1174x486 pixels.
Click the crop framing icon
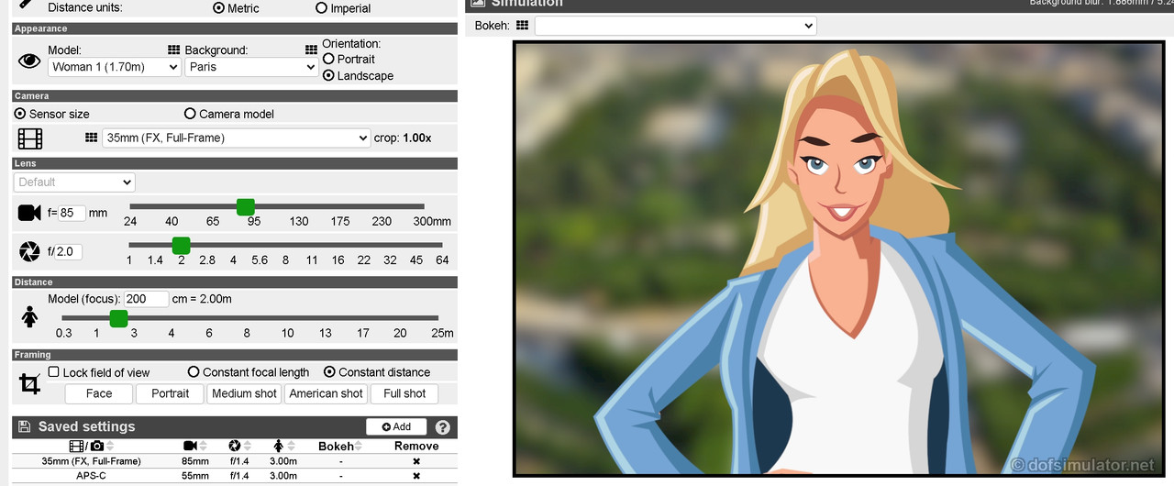[29, 384]
